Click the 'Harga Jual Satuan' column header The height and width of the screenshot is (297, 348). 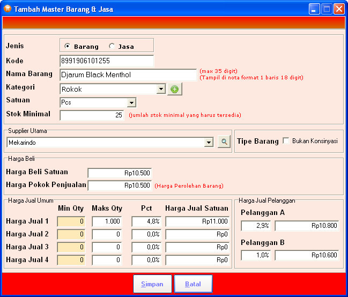point(197,208)
